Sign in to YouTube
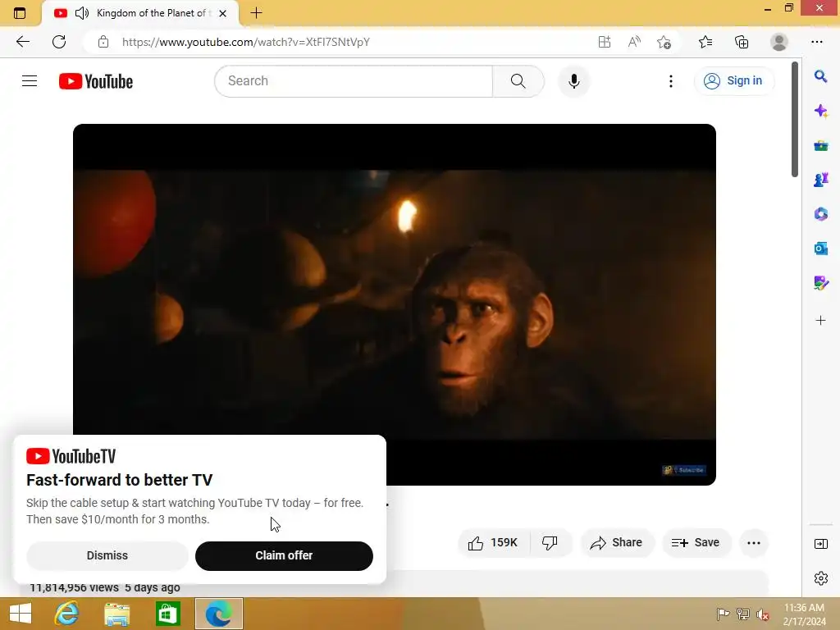This screenshot has width=840, height=630. click(734, 81)
